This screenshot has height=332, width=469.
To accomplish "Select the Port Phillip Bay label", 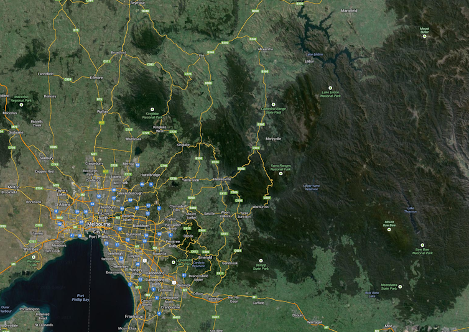I will [80, 298].
